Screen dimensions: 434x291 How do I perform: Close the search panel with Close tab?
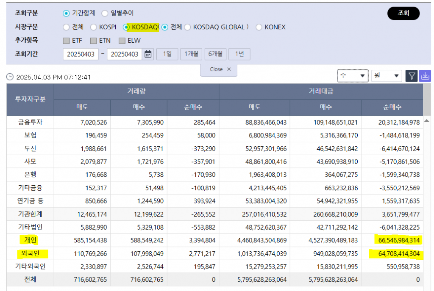(219, 69)
